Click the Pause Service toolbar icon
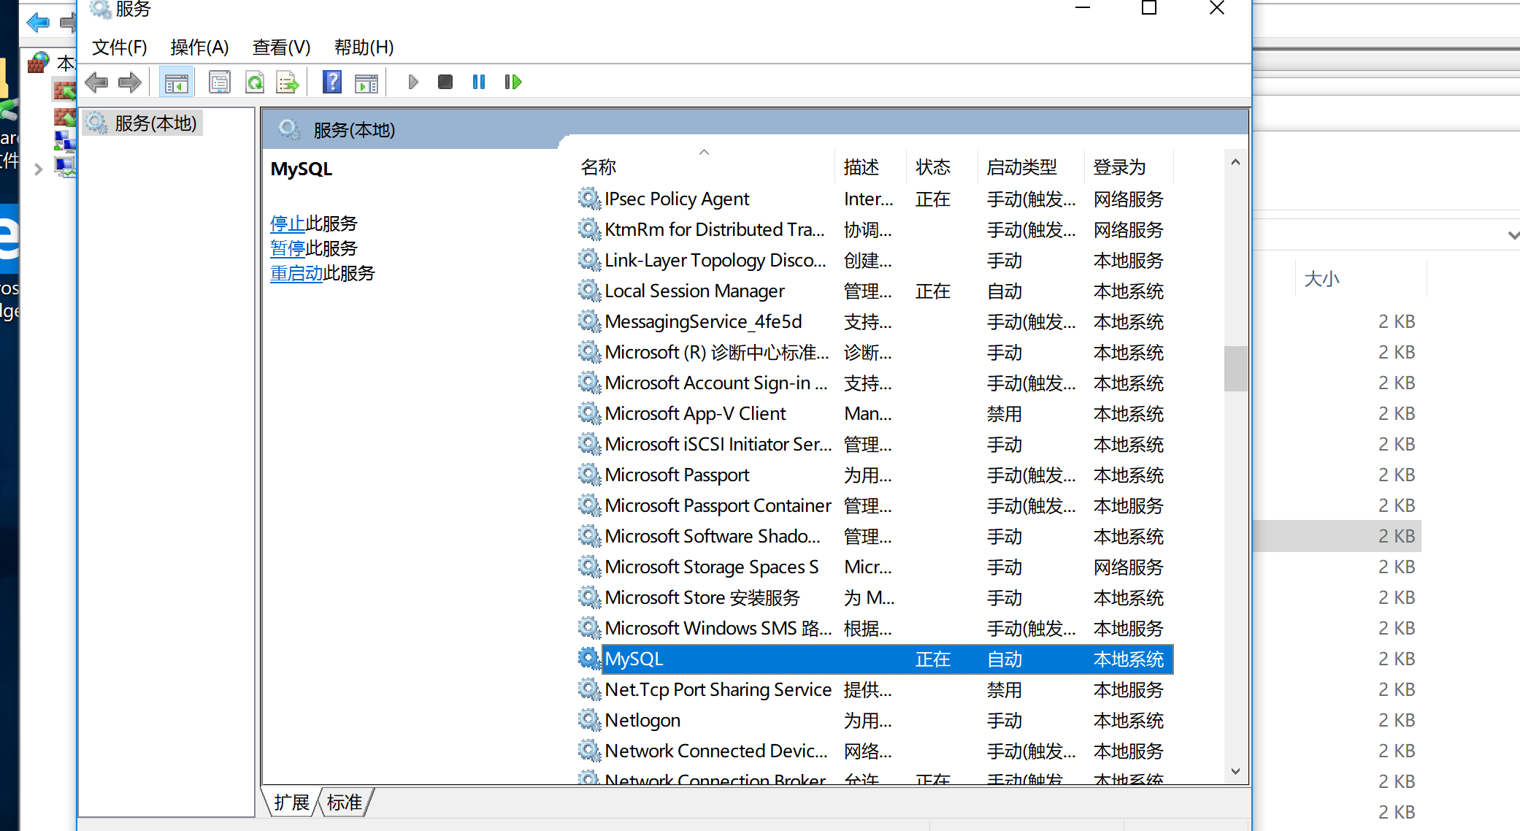 point(478,82)
